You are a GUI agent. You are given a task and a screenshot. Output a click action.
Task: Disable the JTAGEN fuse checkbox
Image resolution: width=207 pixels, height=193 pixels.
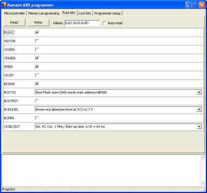37,58
